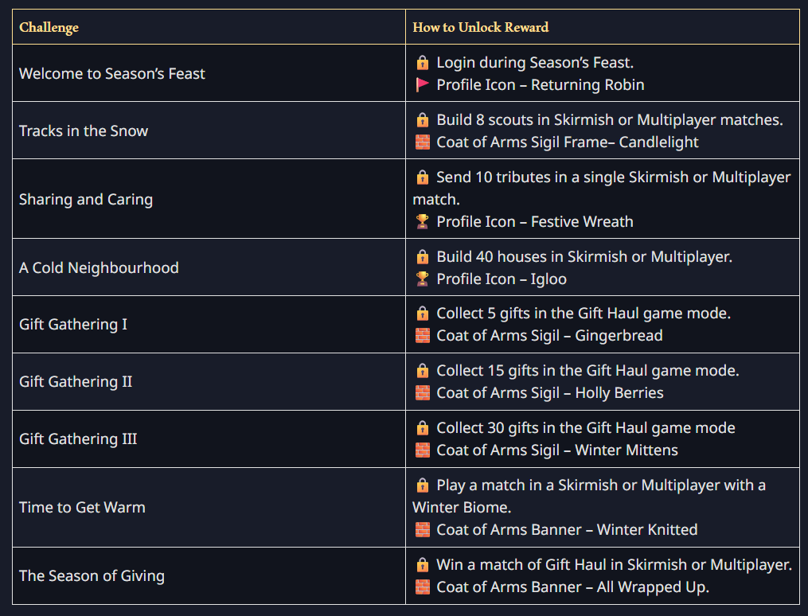Click the brick icon next to Gingerbread sigil
808x616 pixels.
(422, 336)
